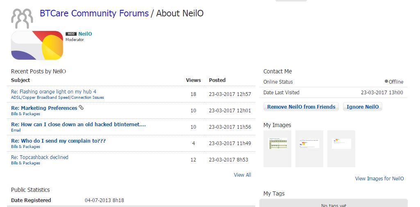The height and width of the screenshot is (207, 420).
Task: Click View Images for NeilO
Action: 379,179
